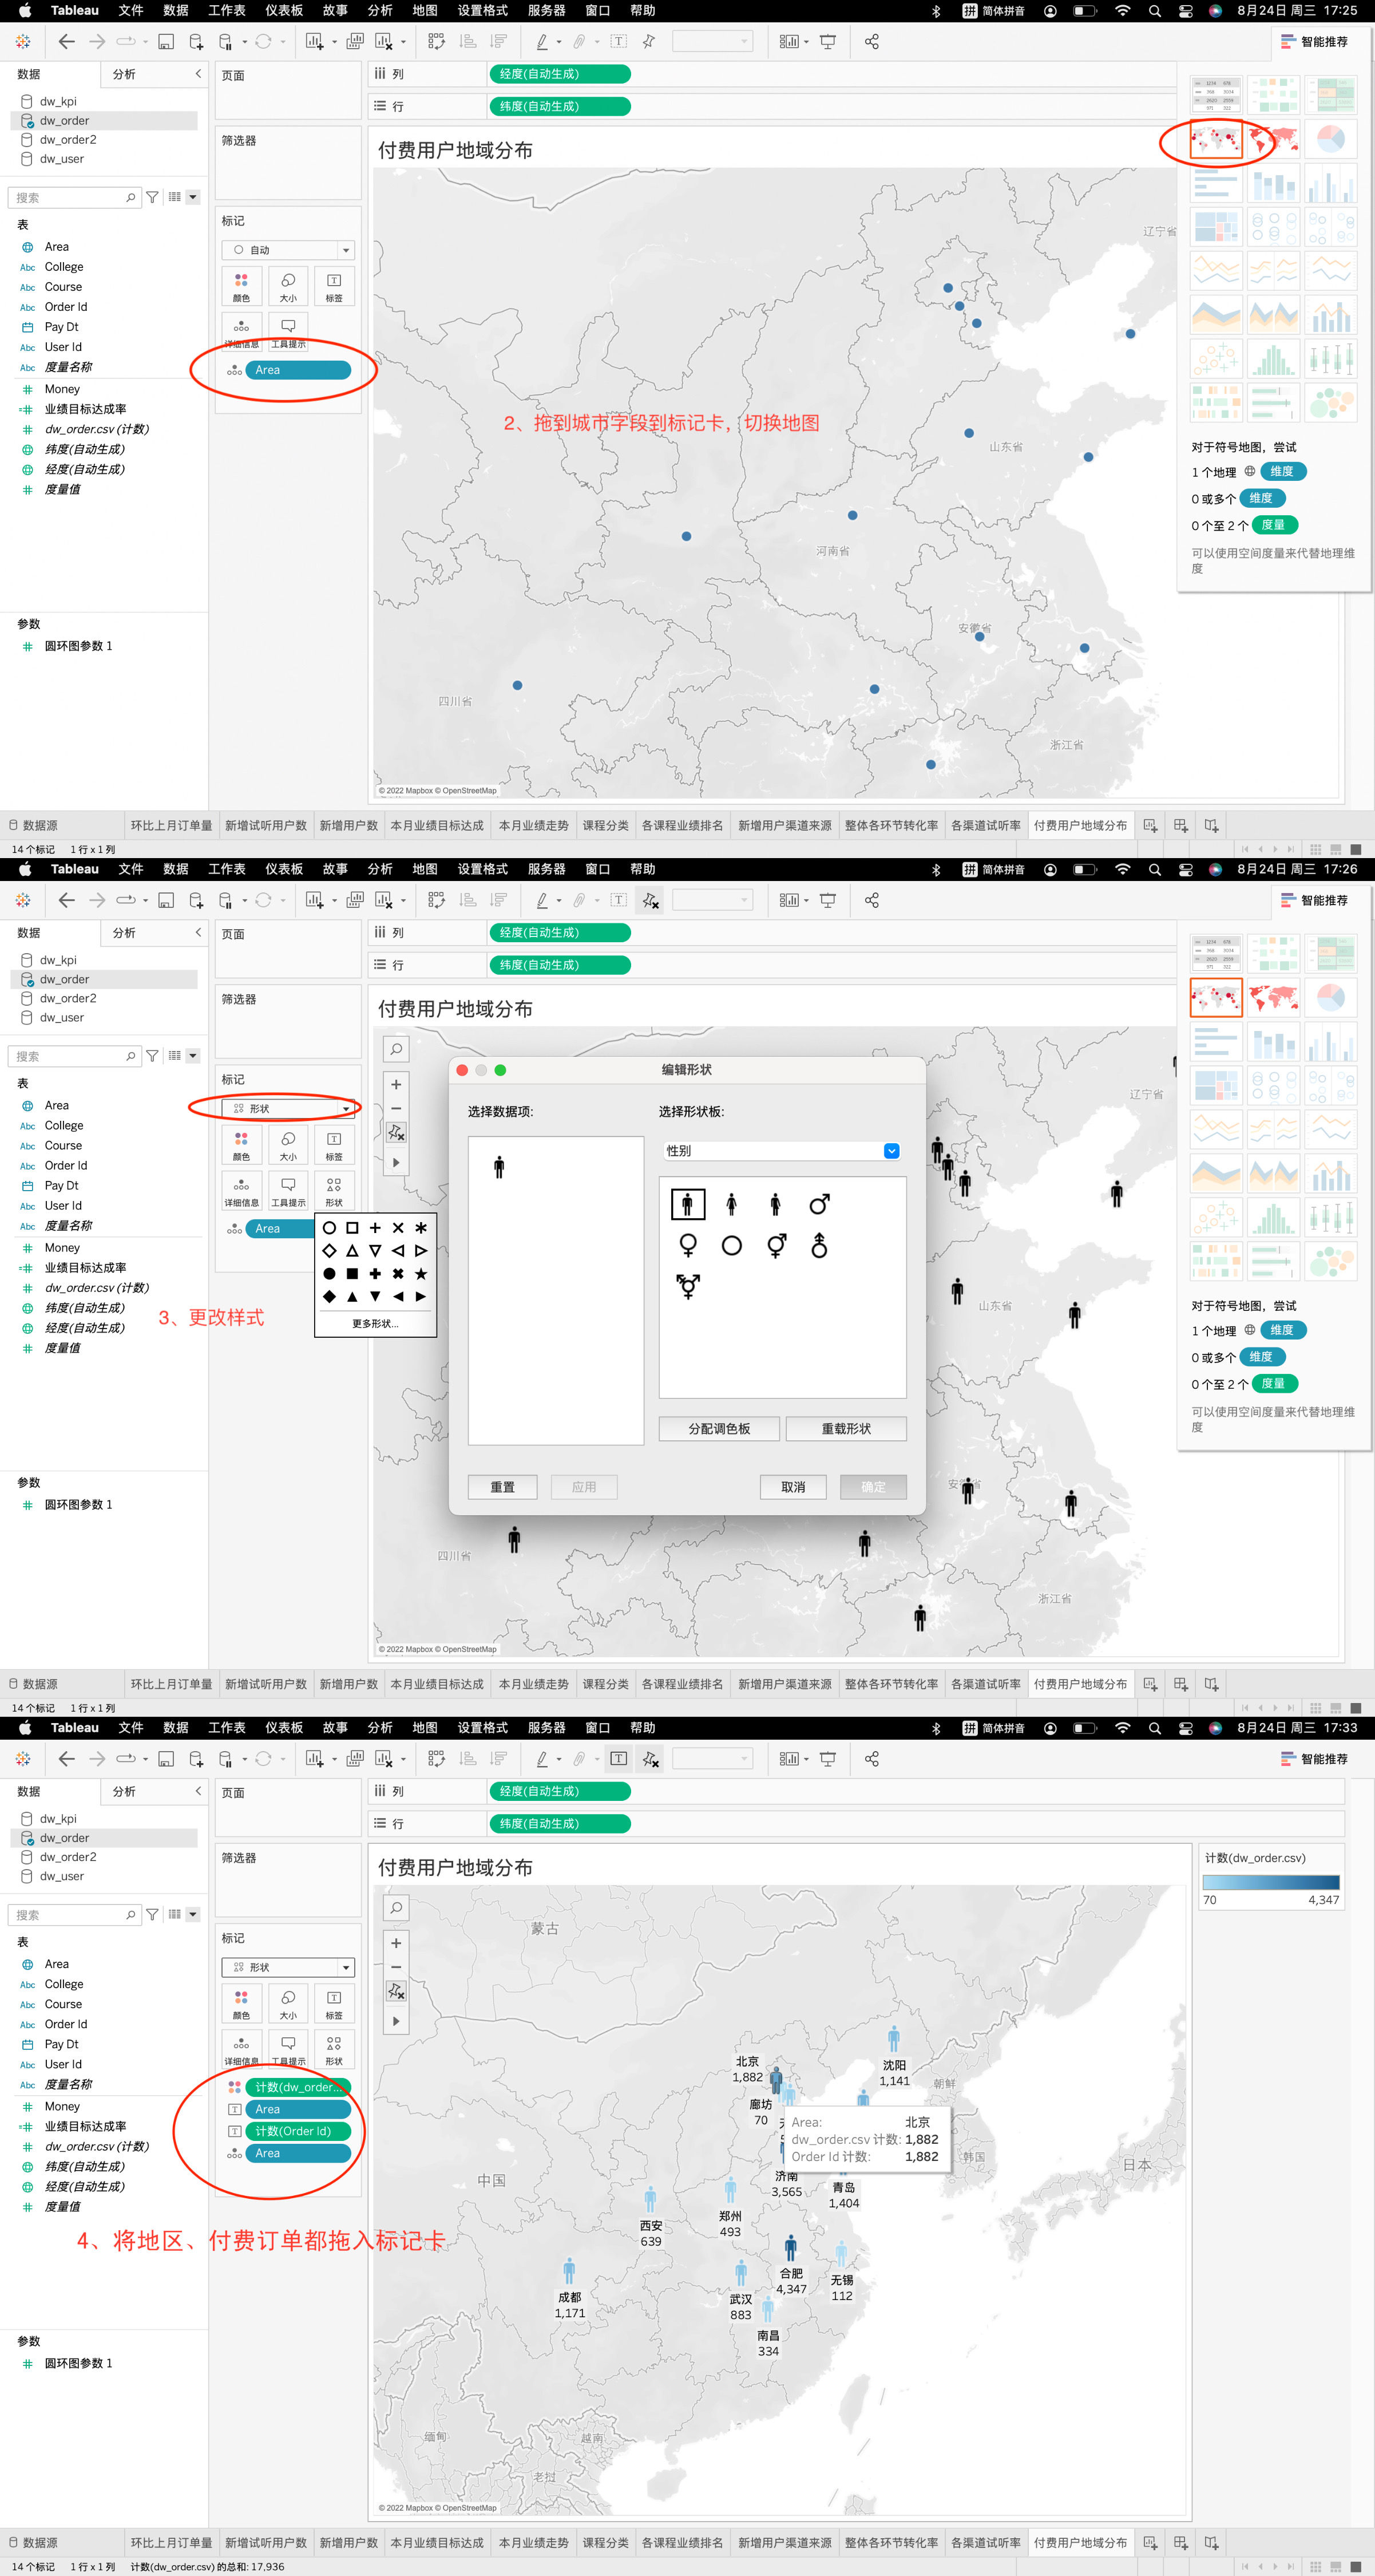The height and width of the screenshot is (2576, 1375).
Task: Click the field filter icon in the 17:25 data pane
Action: point(152,197)
